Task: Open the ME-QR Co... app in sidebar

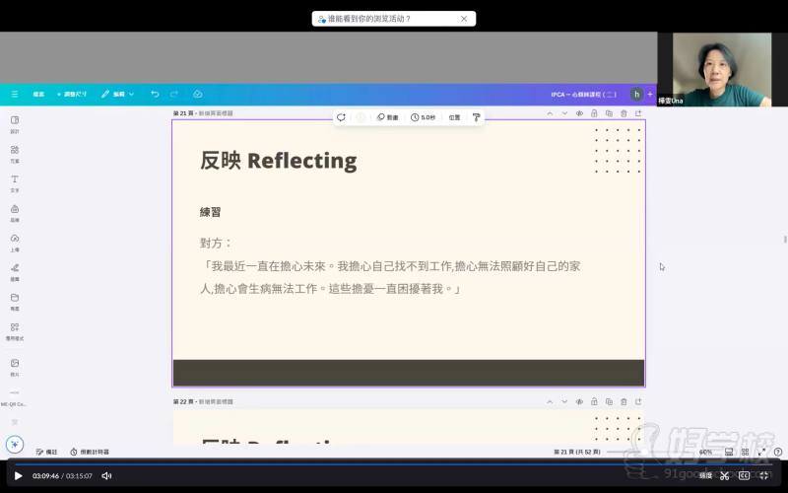Action: [x=14, y=397]
